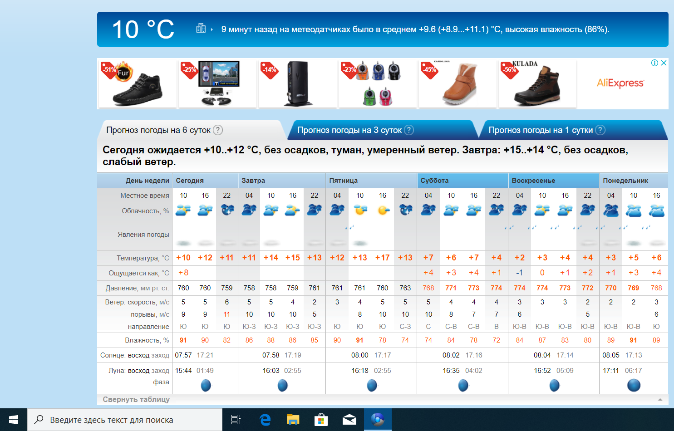Viewport: 674px width, 431px height.
Task: Click the Windows search input field
Action: (x=125, y=420)
